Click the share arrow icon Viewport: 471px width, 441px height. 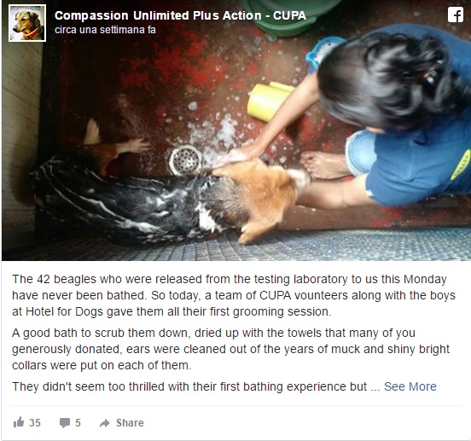105,423
